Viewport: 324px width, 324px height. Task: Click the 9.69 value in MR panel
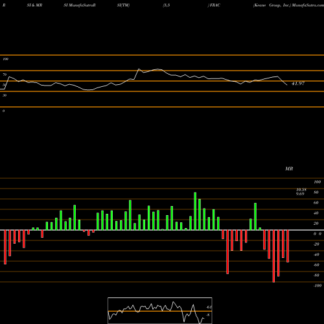point(300,194)
